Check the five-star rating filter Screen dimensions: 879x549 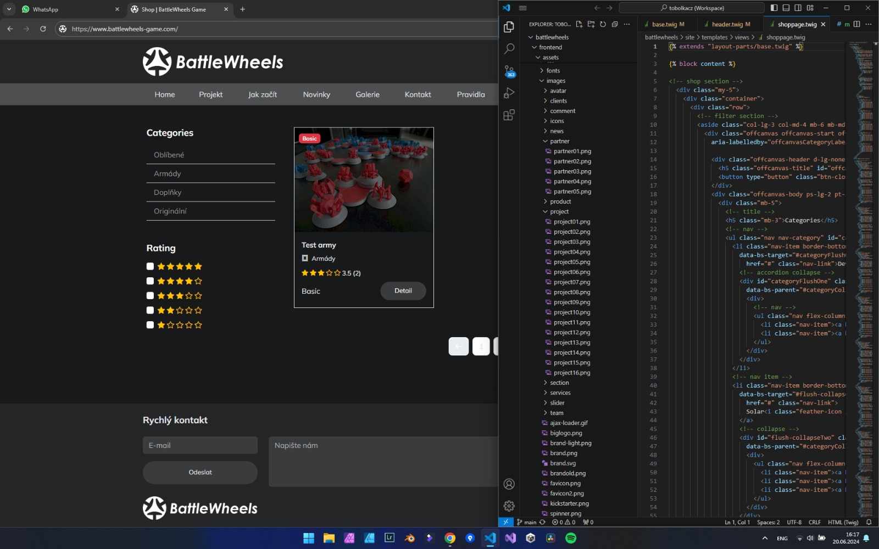click(150, 266)
